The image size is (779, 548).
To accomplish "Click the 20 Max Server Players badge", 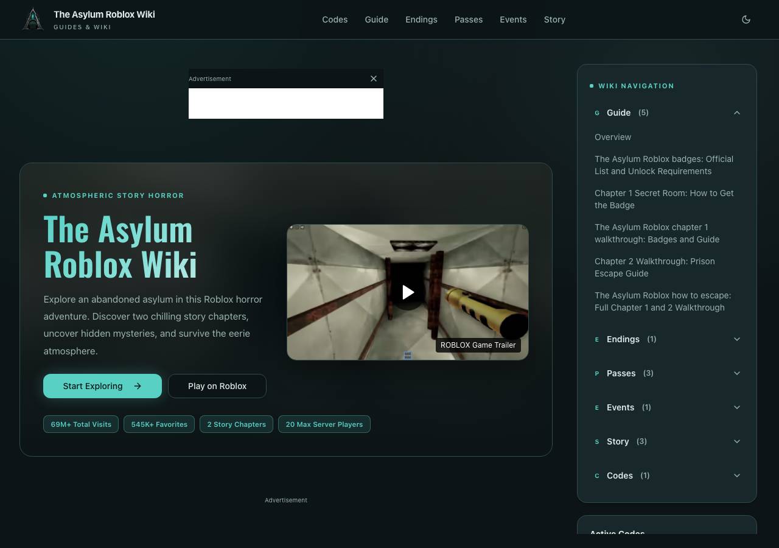I will 324,424.
